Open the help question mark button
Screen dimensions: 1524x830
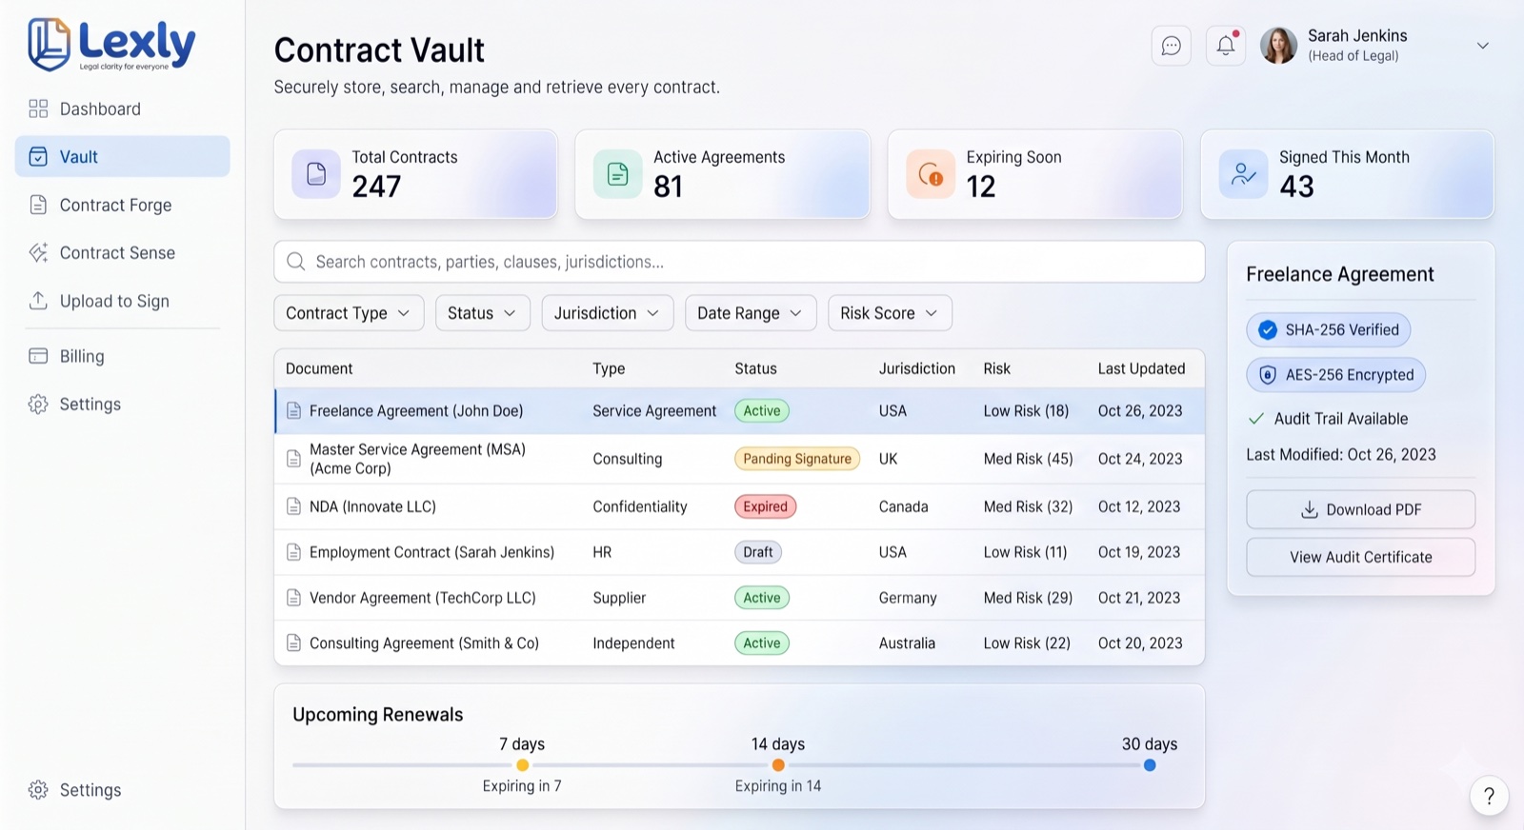point(1489,796)
